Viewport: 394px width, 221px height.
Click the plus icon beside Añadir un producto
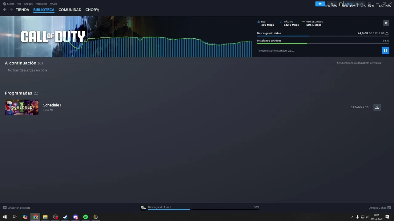pos(5,208)
